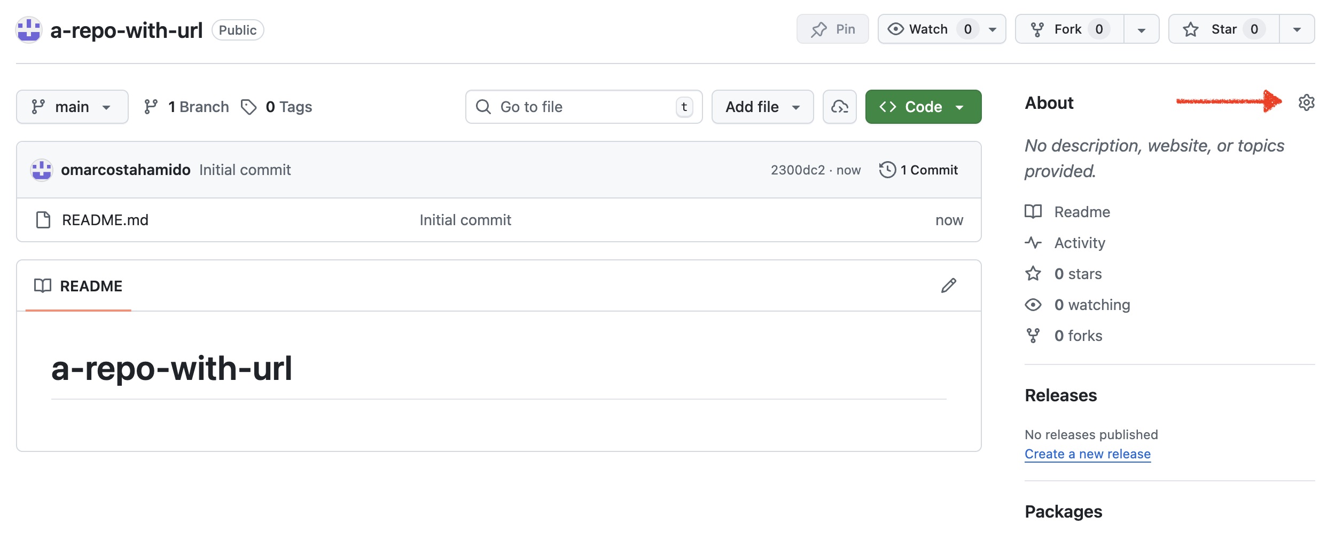Open the main branch selector
This screenshot has height=540, width=1343.
click(72, 107)
